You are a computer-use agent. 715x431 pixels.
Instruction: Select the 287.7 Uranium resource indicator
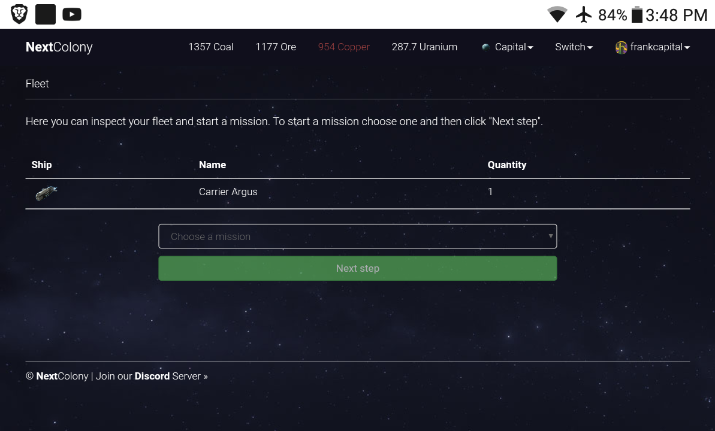[424, 47]
